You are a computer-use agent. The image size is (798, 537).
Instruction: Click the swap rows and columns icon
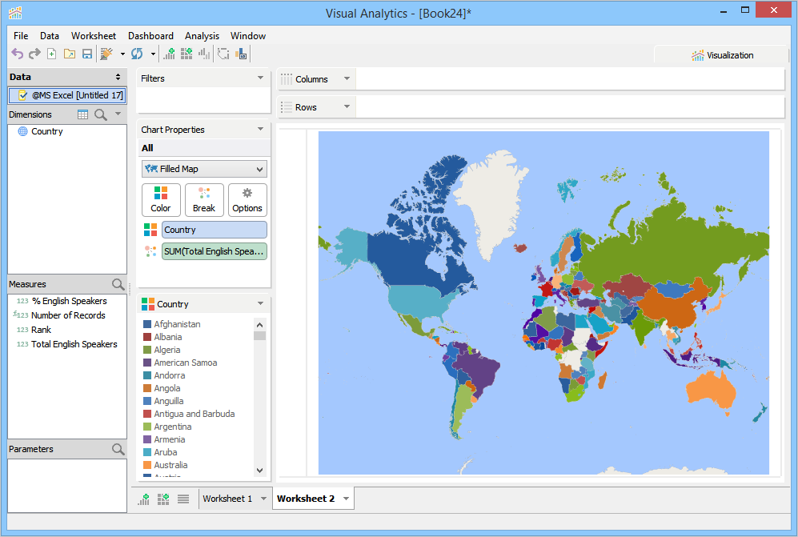(223, 54)
